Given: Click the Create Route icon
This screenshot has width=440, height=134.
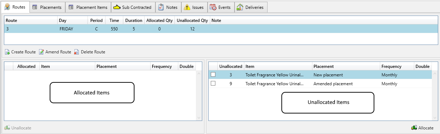Looking at the screenshot, I should pos(7,52).
